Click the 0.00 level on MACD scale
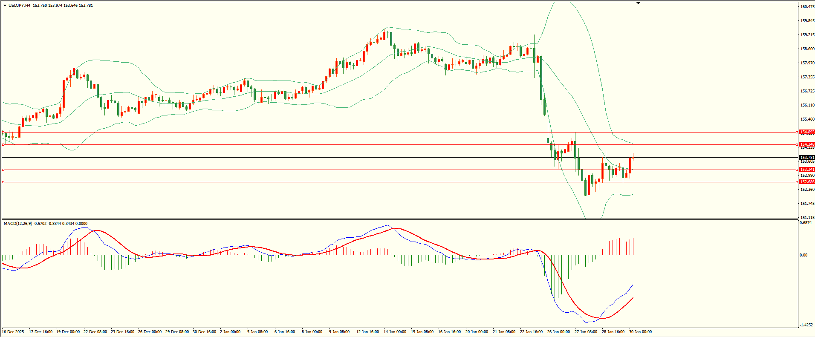Image resolution: width=815 pixels, height=337 pixels. click(x=803, y=255)
